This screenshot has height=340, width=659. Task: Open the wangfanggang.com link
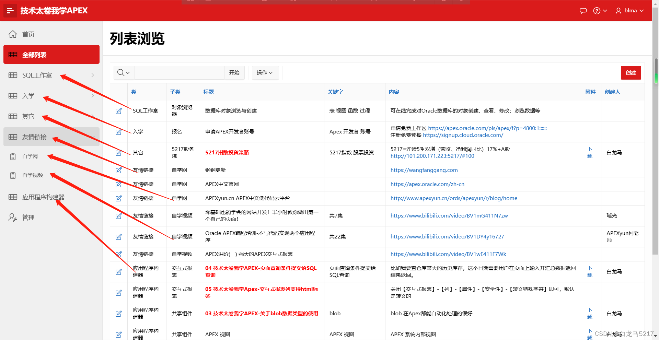424,170
